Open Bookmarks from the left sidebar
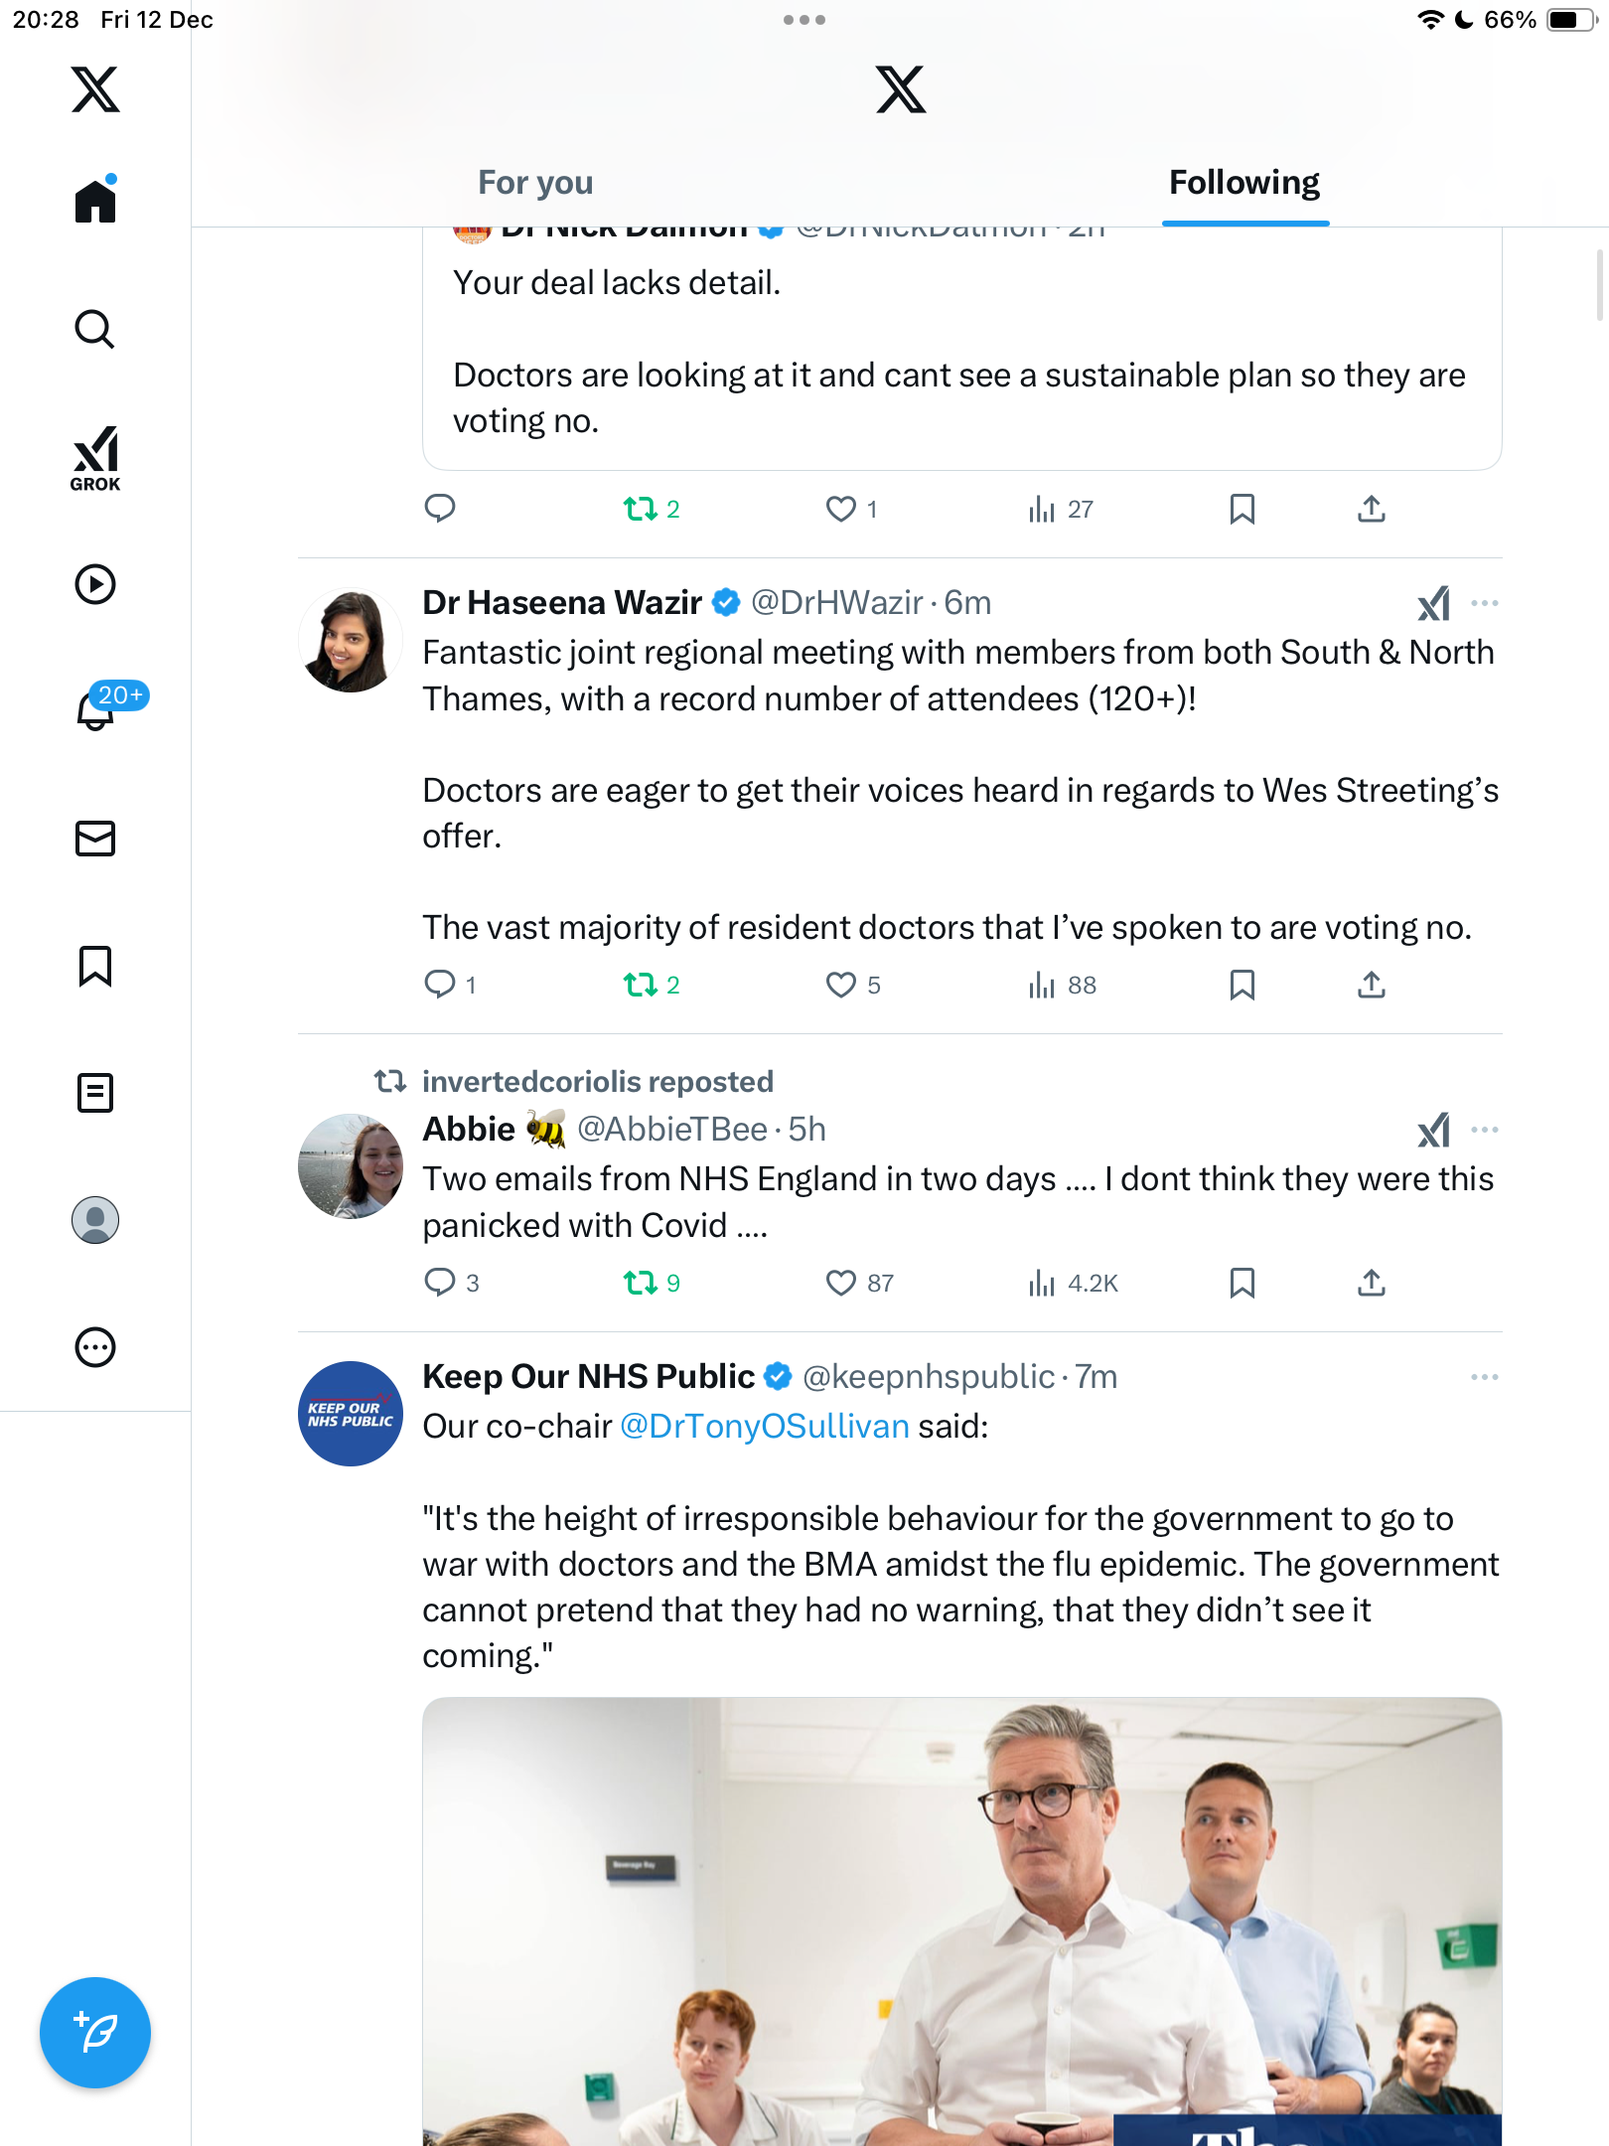This screenshot has width=1609, height=2146. [x=95, y=966]
